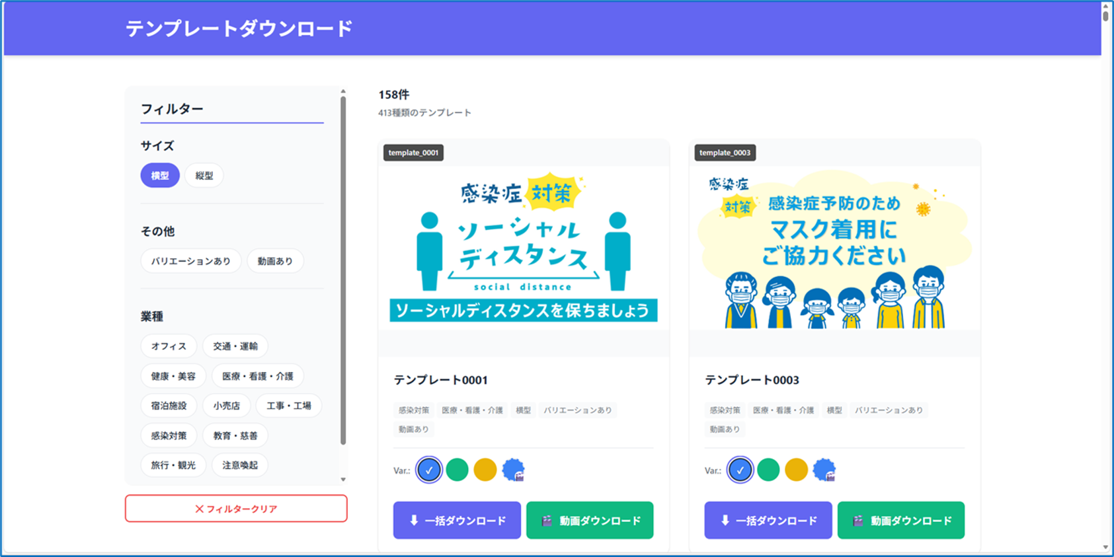
Task: Pick the green color variation on template 0001
Action: click(457, 470)
